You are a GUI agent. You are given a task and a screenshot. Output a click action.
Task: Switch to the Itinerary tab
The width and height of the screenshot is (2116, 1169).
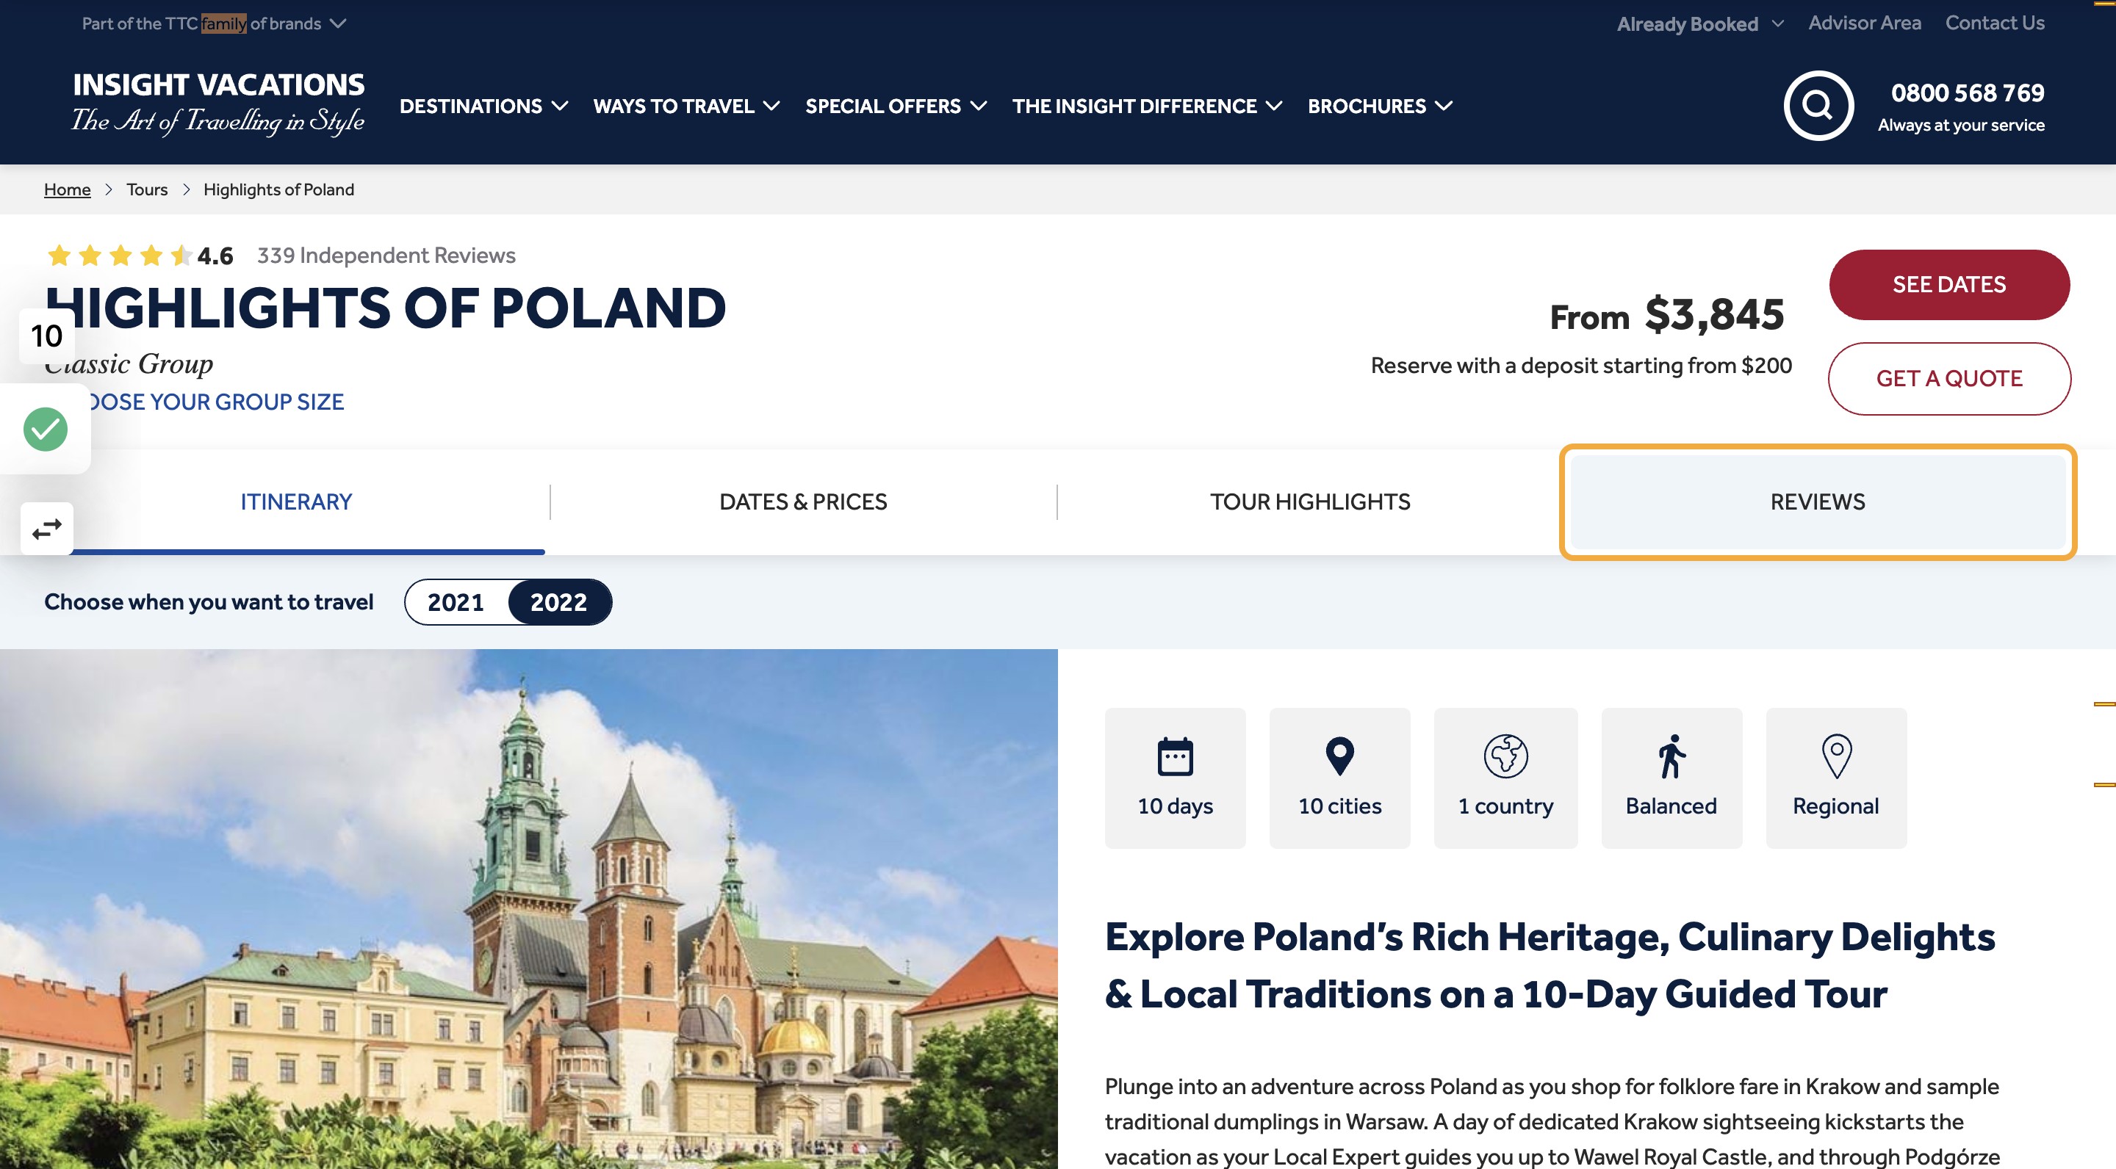click(295, 502)
